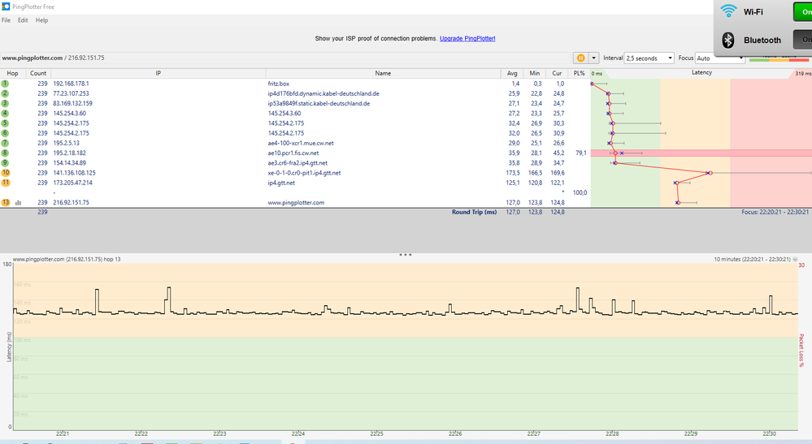Select hop 13 yellow circle icon

(5, 203)
